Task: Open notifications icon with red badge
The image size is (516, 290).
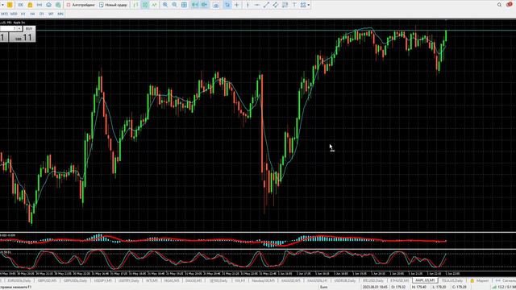Action: tap(510, 4)
